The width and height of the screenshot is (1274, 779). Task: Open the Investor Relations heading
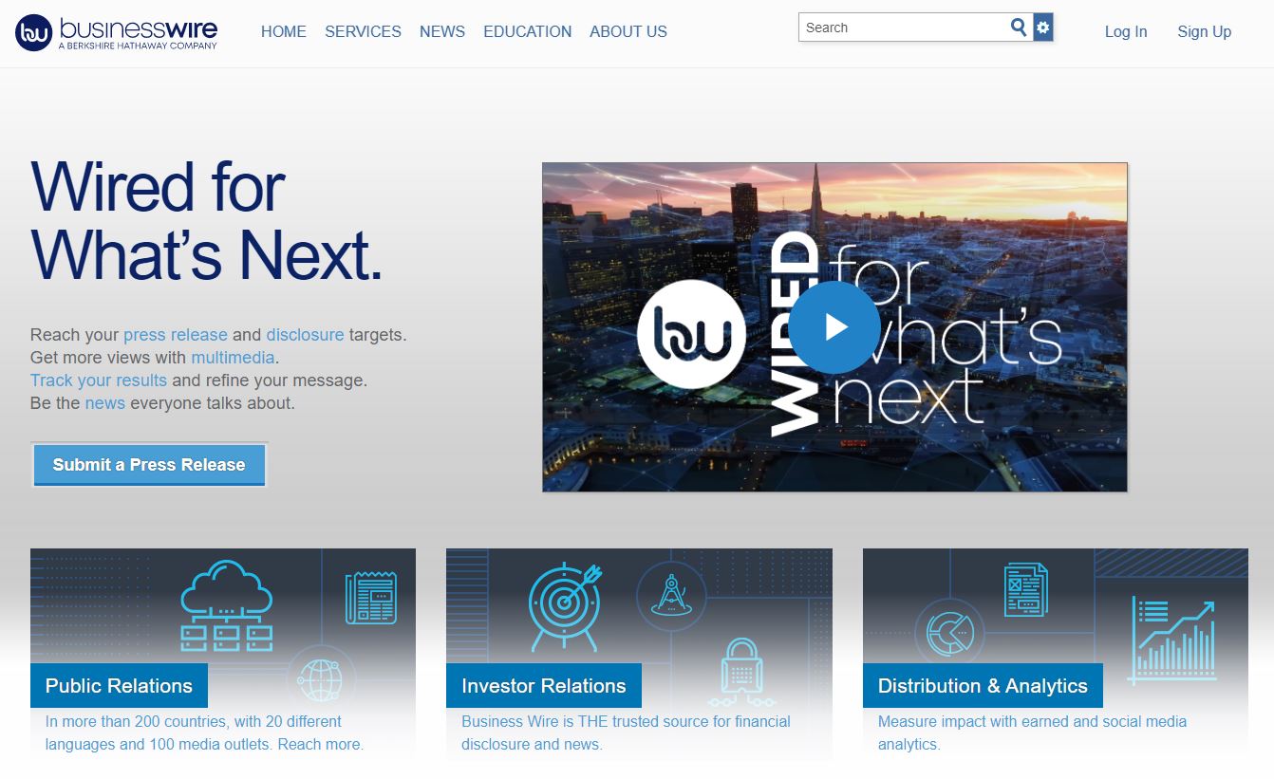[x=544, y=686]
